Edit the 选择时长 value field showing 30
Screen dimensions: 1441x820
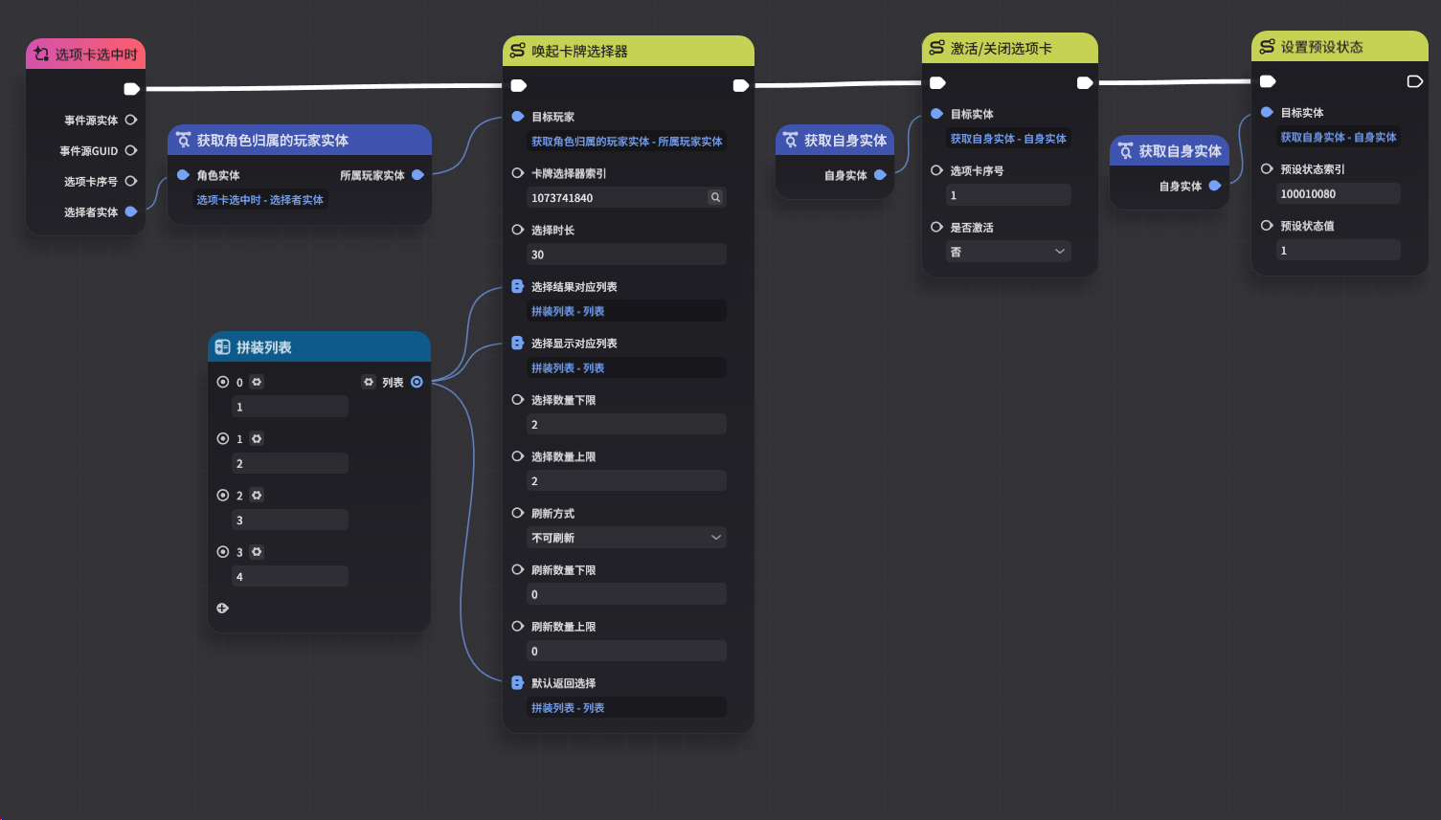coord(626,255)
